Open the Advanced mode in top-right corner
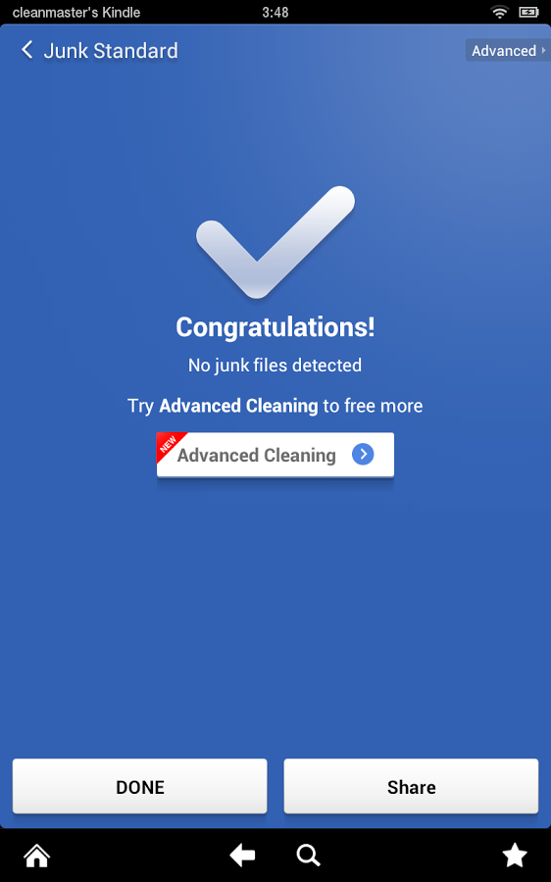 508,51
